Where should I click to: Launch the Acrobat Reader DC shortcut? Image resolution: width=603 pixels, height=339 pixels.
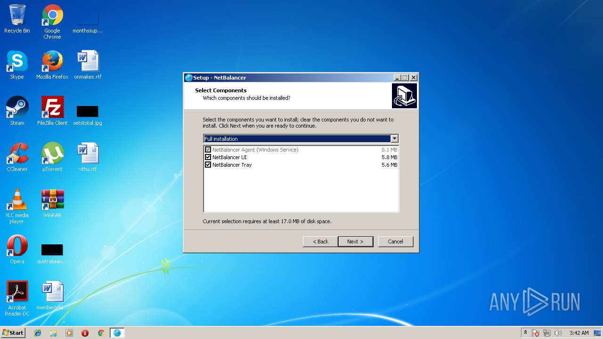tap(17, 299)
